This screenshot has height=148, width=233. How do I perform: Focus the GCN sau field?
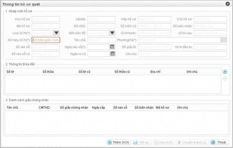pyautogui.click(x=210, y=33)
